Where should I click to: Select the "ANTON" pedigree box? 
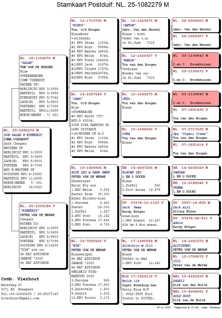(144, 32)
